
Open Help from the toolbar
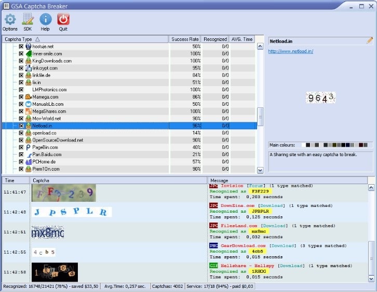46,20
